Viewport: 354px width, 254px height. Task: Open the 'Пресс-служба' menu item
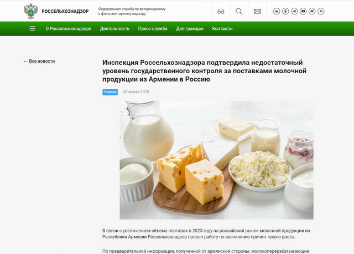point(153,28)
